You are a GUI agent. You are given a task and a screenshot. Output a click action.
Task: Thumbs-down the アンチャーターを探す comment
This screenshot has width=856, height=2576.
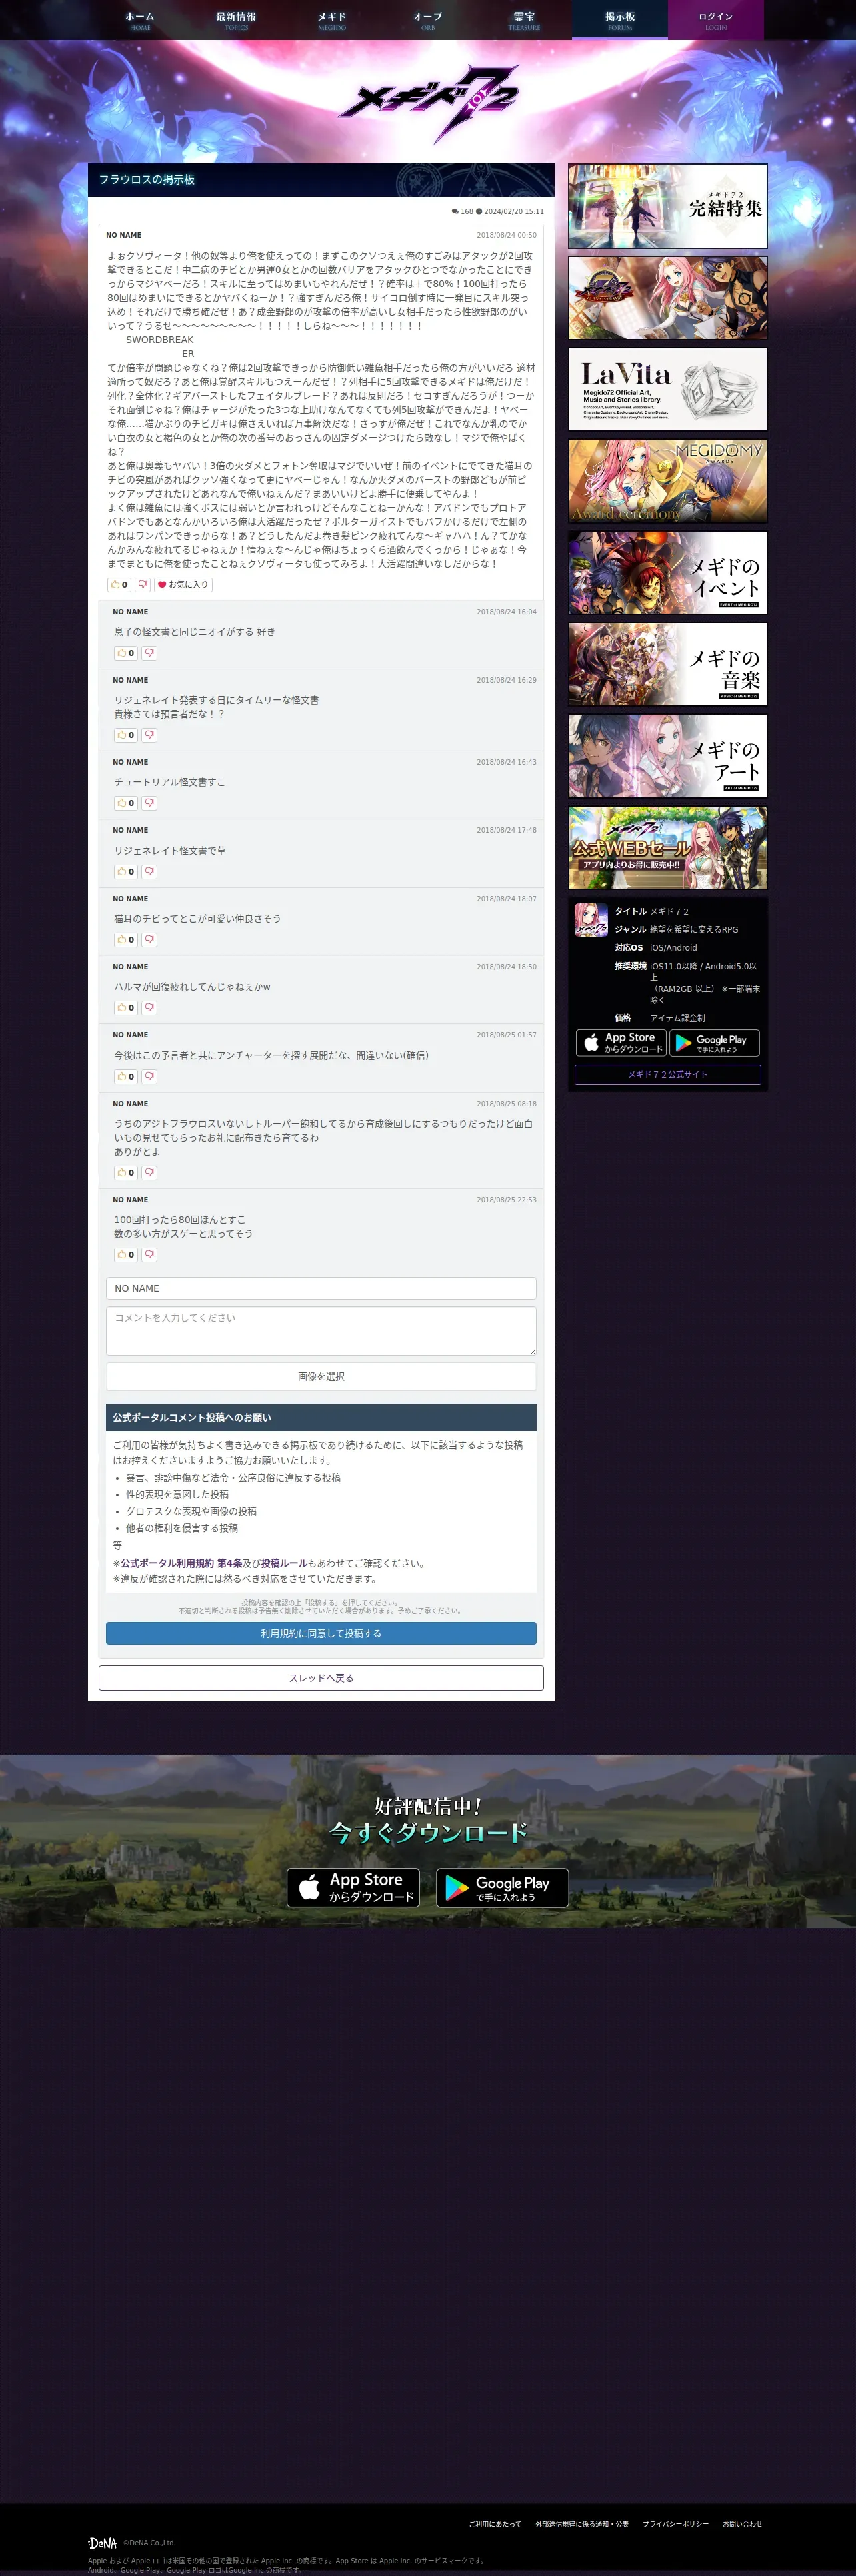(149, 1077)
